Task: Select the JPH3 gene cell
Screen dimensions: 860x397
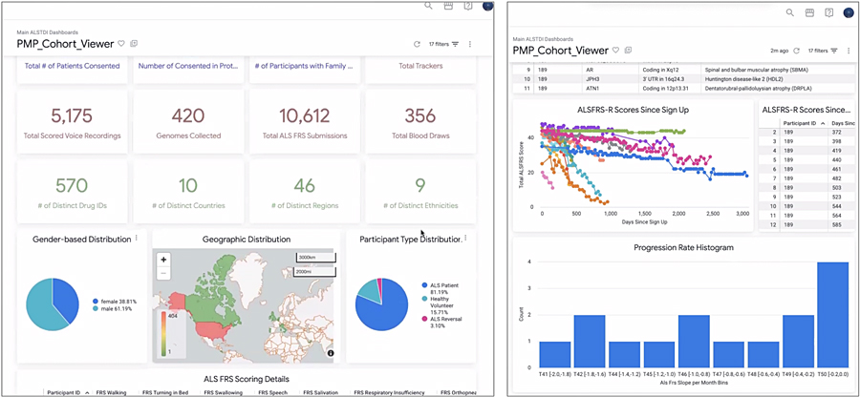Action: click(592, 79)
